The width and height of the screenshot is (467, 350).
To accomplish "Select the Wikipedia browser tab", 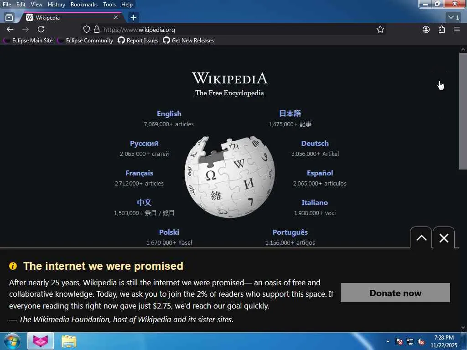I will 72,18.
